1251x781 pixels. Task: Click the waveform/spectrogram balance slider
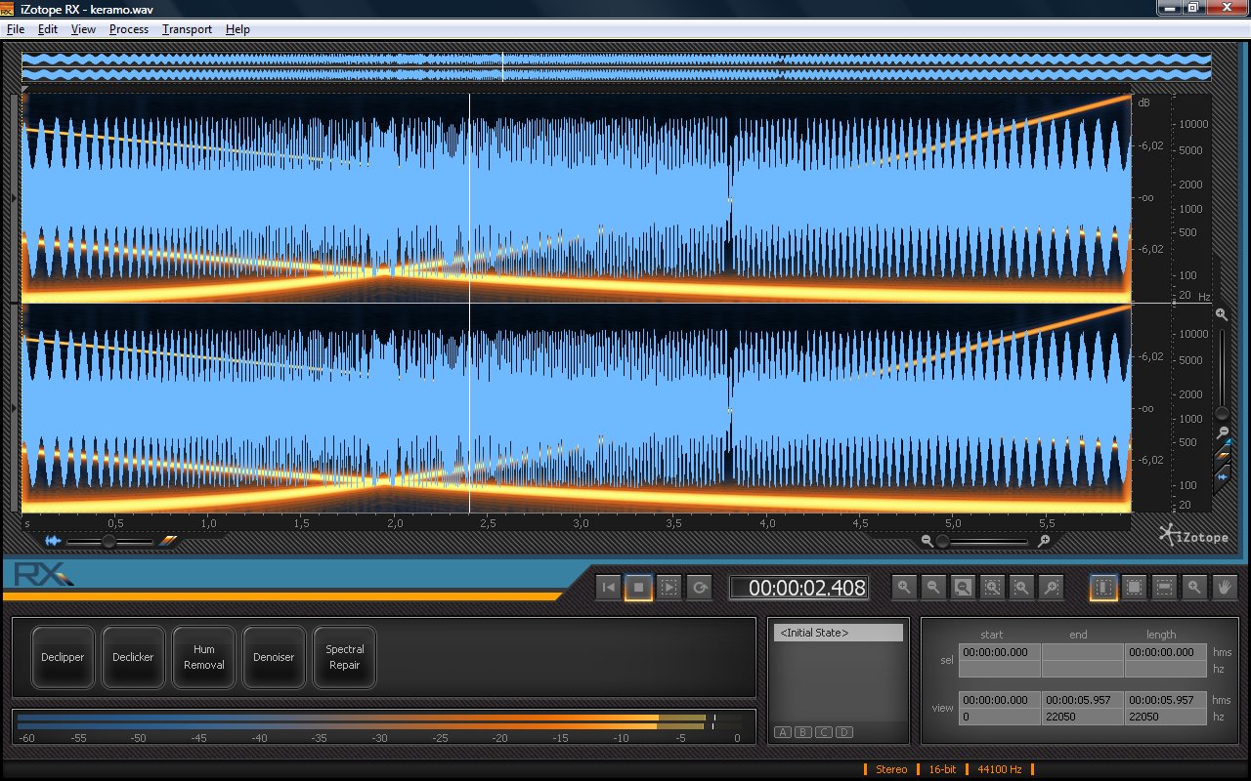coord(109,541)
